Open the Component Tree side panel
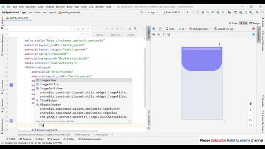265x149 pixels. coord(149,120)
